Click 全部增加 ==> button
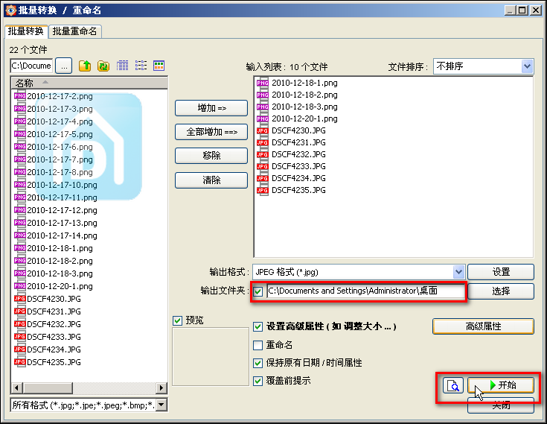Viewport: 547px width, 424px height. coord(211,132)
